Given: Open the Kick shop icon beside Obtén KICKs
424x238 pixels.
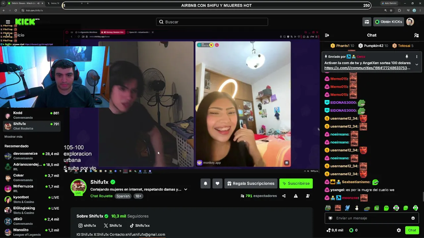Looking at the screenshot, I should pos(367,22).
